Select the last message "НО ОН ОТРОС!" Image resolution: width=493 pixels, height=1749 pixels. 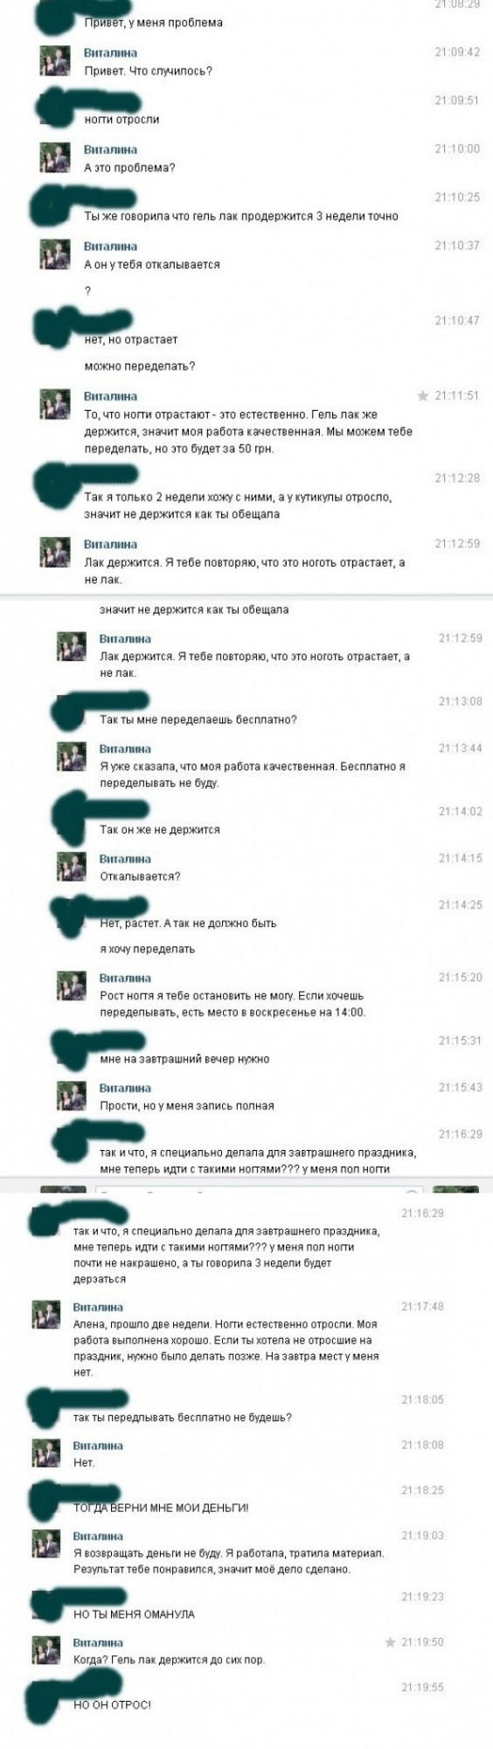click(112, 1704)
